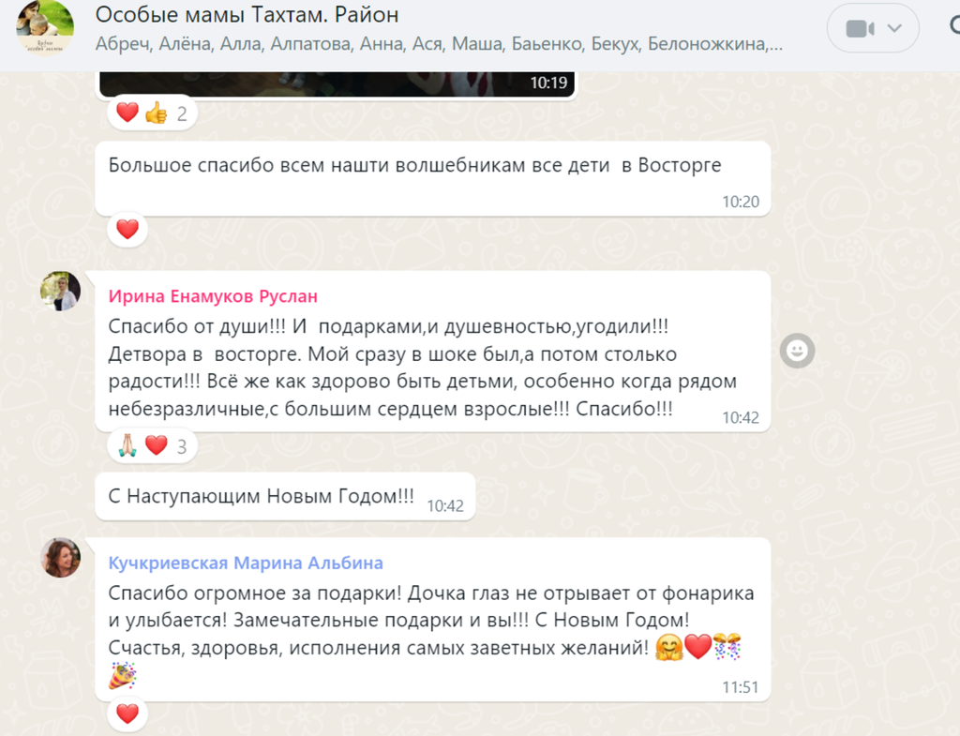Screen dimensions: 960x736
Task: Open Irina Enamukov's profile picture
Action: 60,291
